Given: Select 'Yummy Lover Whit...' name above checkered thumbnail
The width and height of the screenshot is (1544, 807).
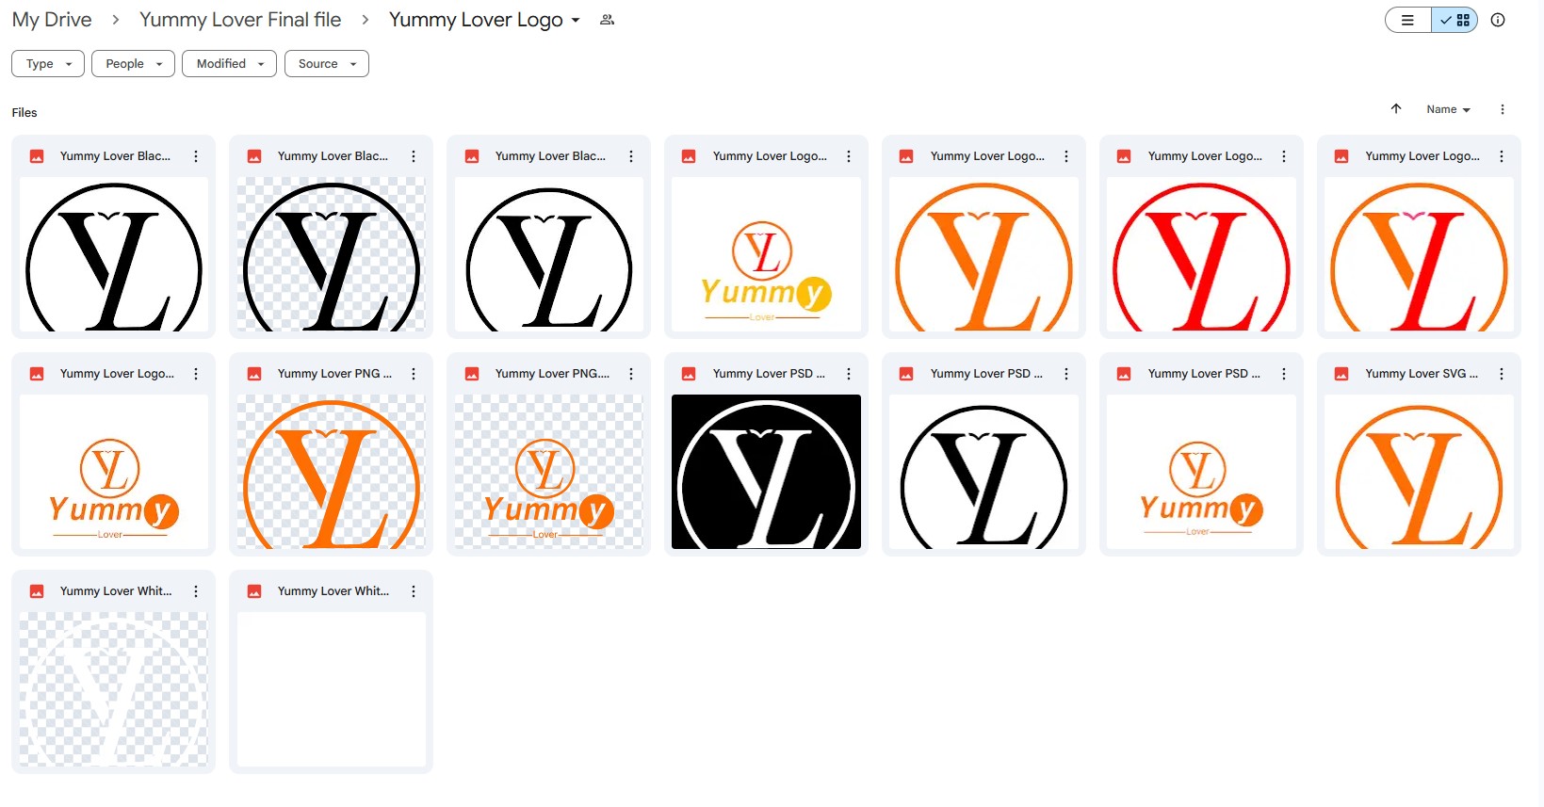Looking at the screenshot, I should (116, 591).
